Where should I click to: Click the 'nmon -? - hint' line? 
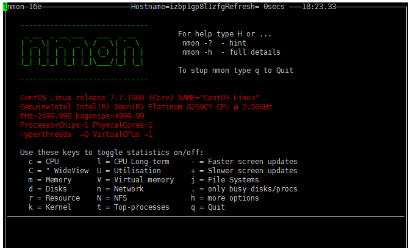(x=214, y=43)
